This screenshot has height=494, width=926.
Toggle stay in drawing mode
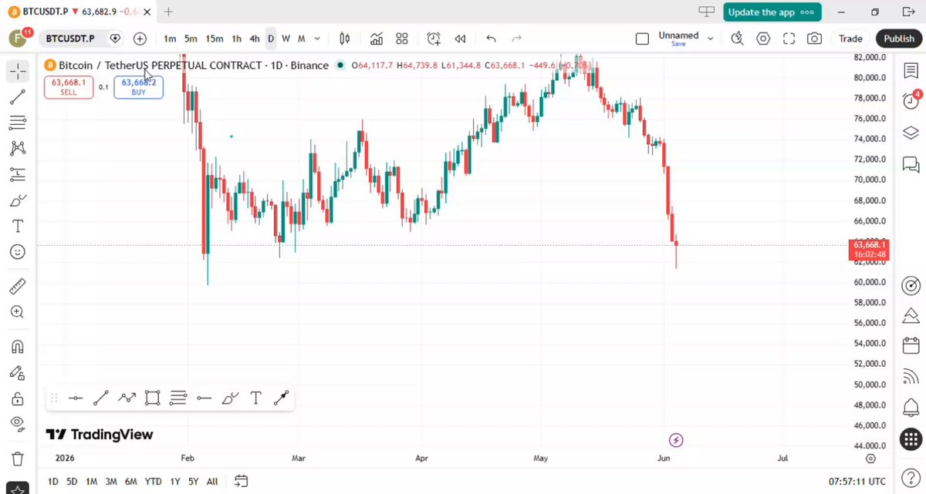[x=17, y=372]
